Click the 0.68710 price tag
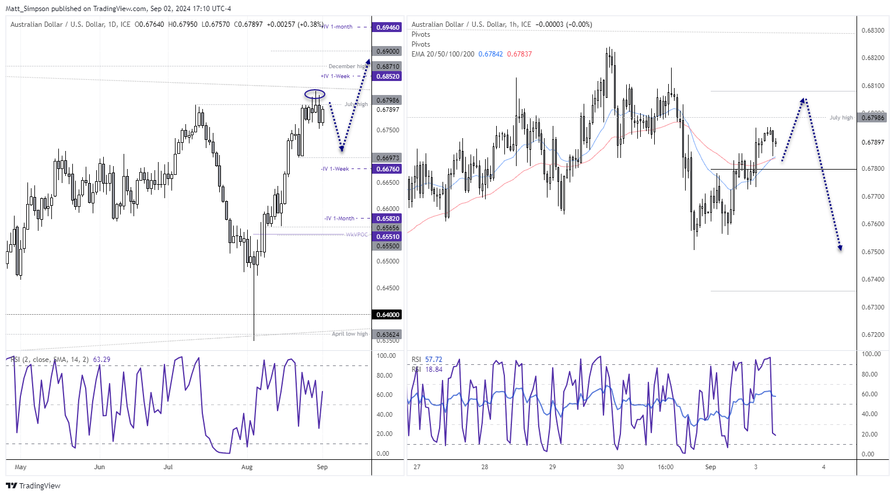The height and width of the screenshot is (496, 895). click(x=388, y=66)
